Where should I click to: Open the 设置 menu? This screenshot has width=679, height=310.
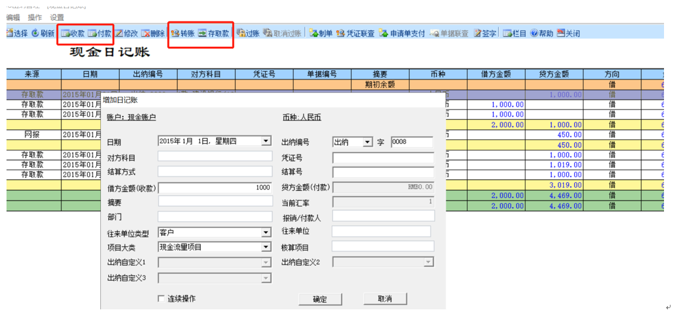pos(57,18)
